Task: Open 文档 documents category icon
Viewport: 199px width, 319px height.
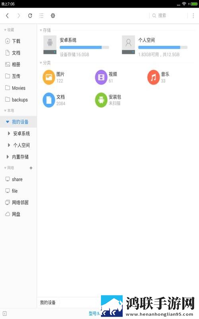Action: 49,100
